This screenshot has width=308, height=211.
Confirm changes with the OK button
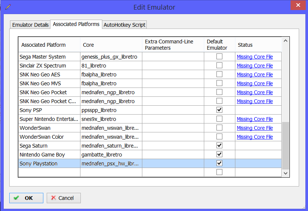[x=26, y=198]
